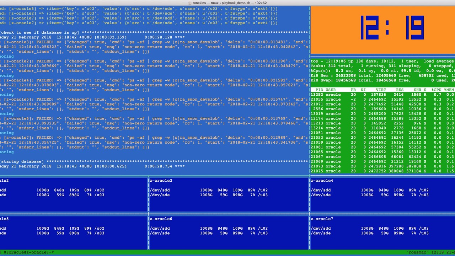Select process row with PID 2556
The width and height of the screenshot is (455, 256).
[383, 109]
